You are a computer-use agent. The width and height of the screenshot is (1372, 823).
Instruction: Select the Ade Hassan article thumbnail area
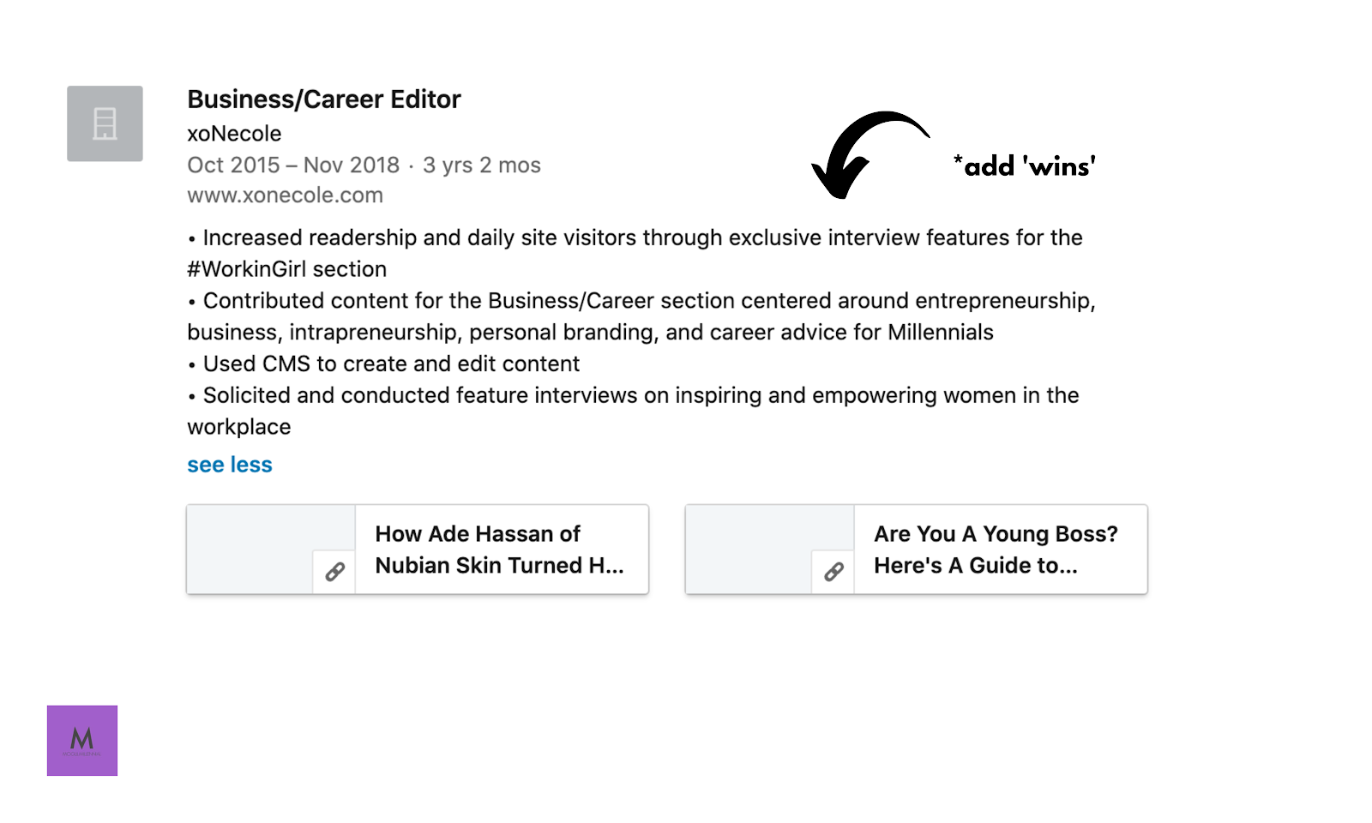click(271, 549)
